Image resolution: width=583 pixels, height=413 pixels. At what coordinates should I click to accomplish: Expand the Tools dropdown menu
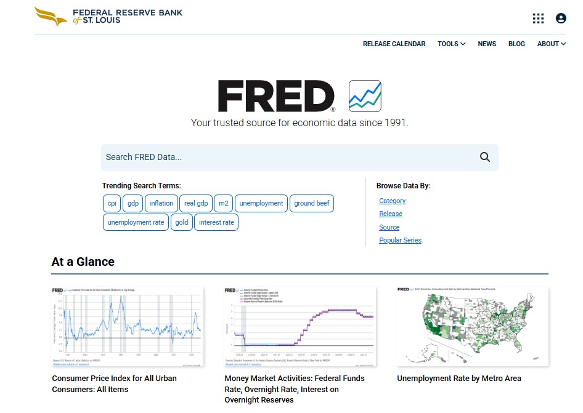tap(451, 44)
